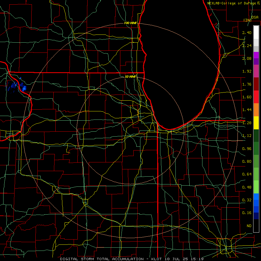Click the 0.16 scale value

(247, 213)
